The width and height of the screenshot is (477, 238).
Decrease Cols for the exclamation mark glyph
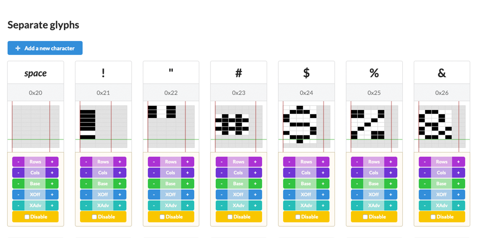tap(86, 173)
